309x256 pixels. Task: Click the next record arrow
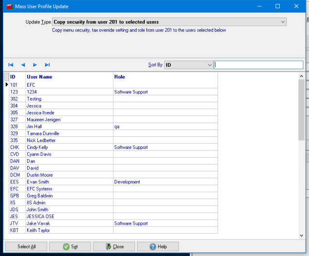[x=35, y=65]
